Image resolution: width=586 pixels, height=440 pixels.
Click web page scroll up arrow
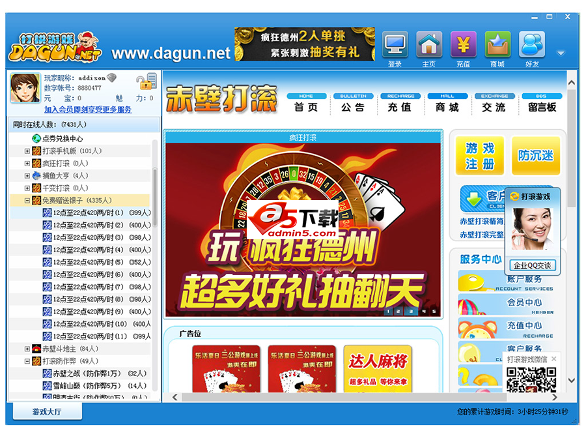click(x=572, y=83)
